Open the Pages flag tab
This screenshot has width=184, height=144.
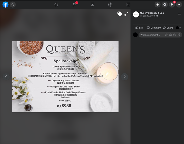click(x=75, y=5)
